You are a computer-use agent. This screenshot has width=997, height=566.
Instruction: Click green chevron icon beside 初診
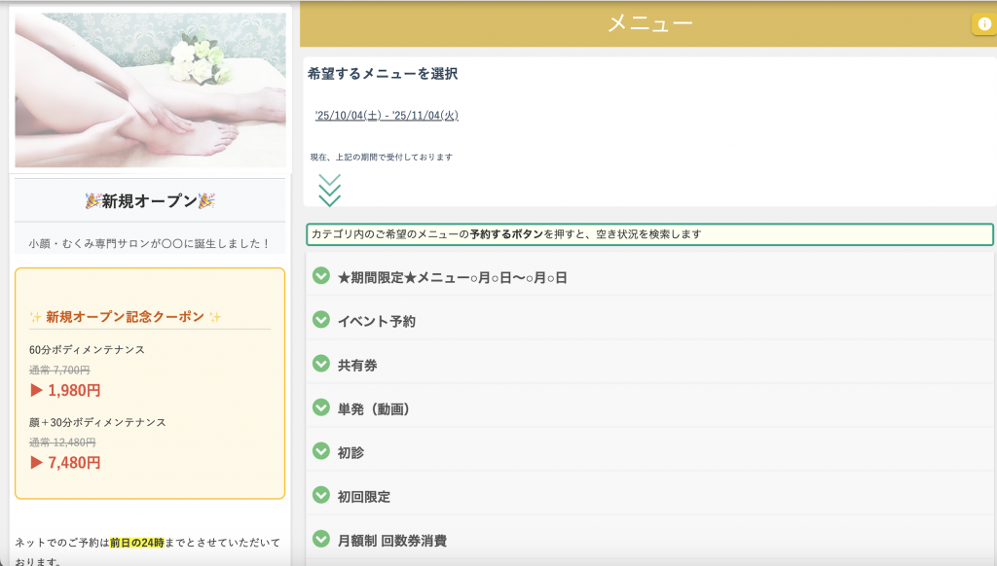pos(321,451)
